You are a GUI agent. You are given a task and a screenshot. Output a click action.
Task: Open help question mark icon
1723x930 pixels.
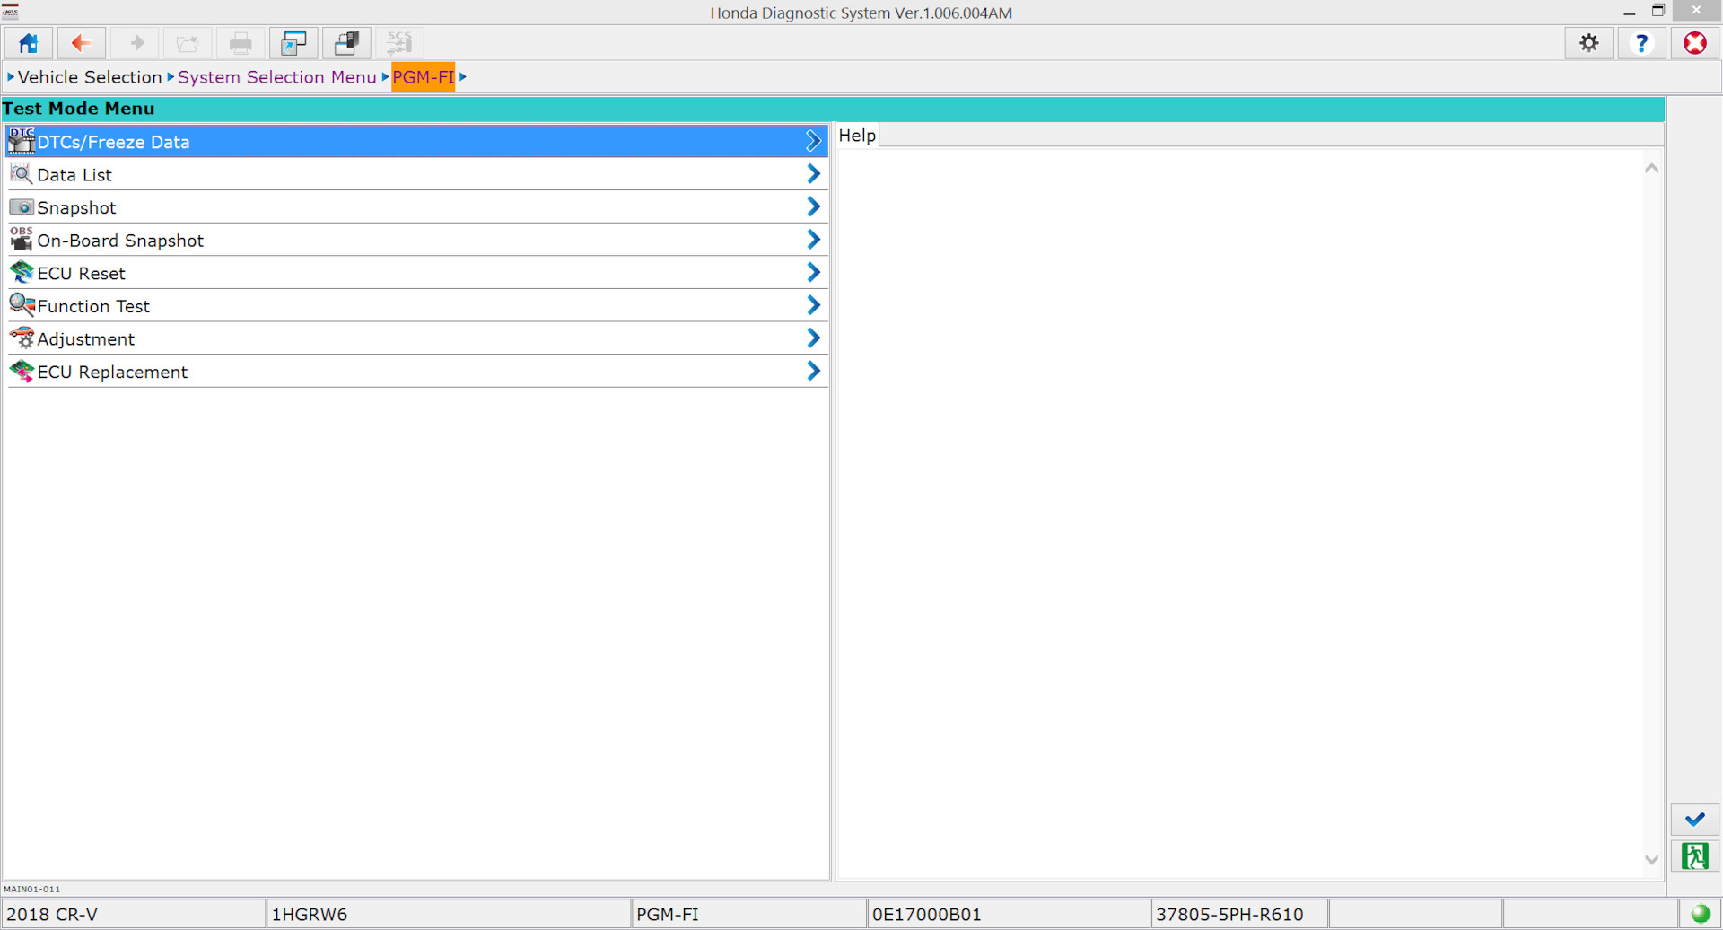tap(1642, 43)
